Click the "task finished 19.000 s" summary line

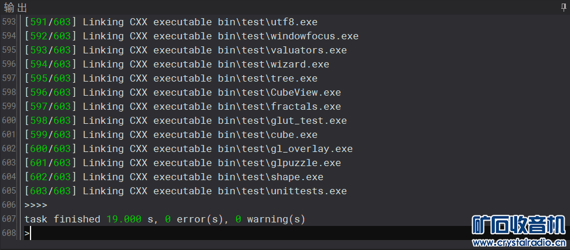point(165,219)
